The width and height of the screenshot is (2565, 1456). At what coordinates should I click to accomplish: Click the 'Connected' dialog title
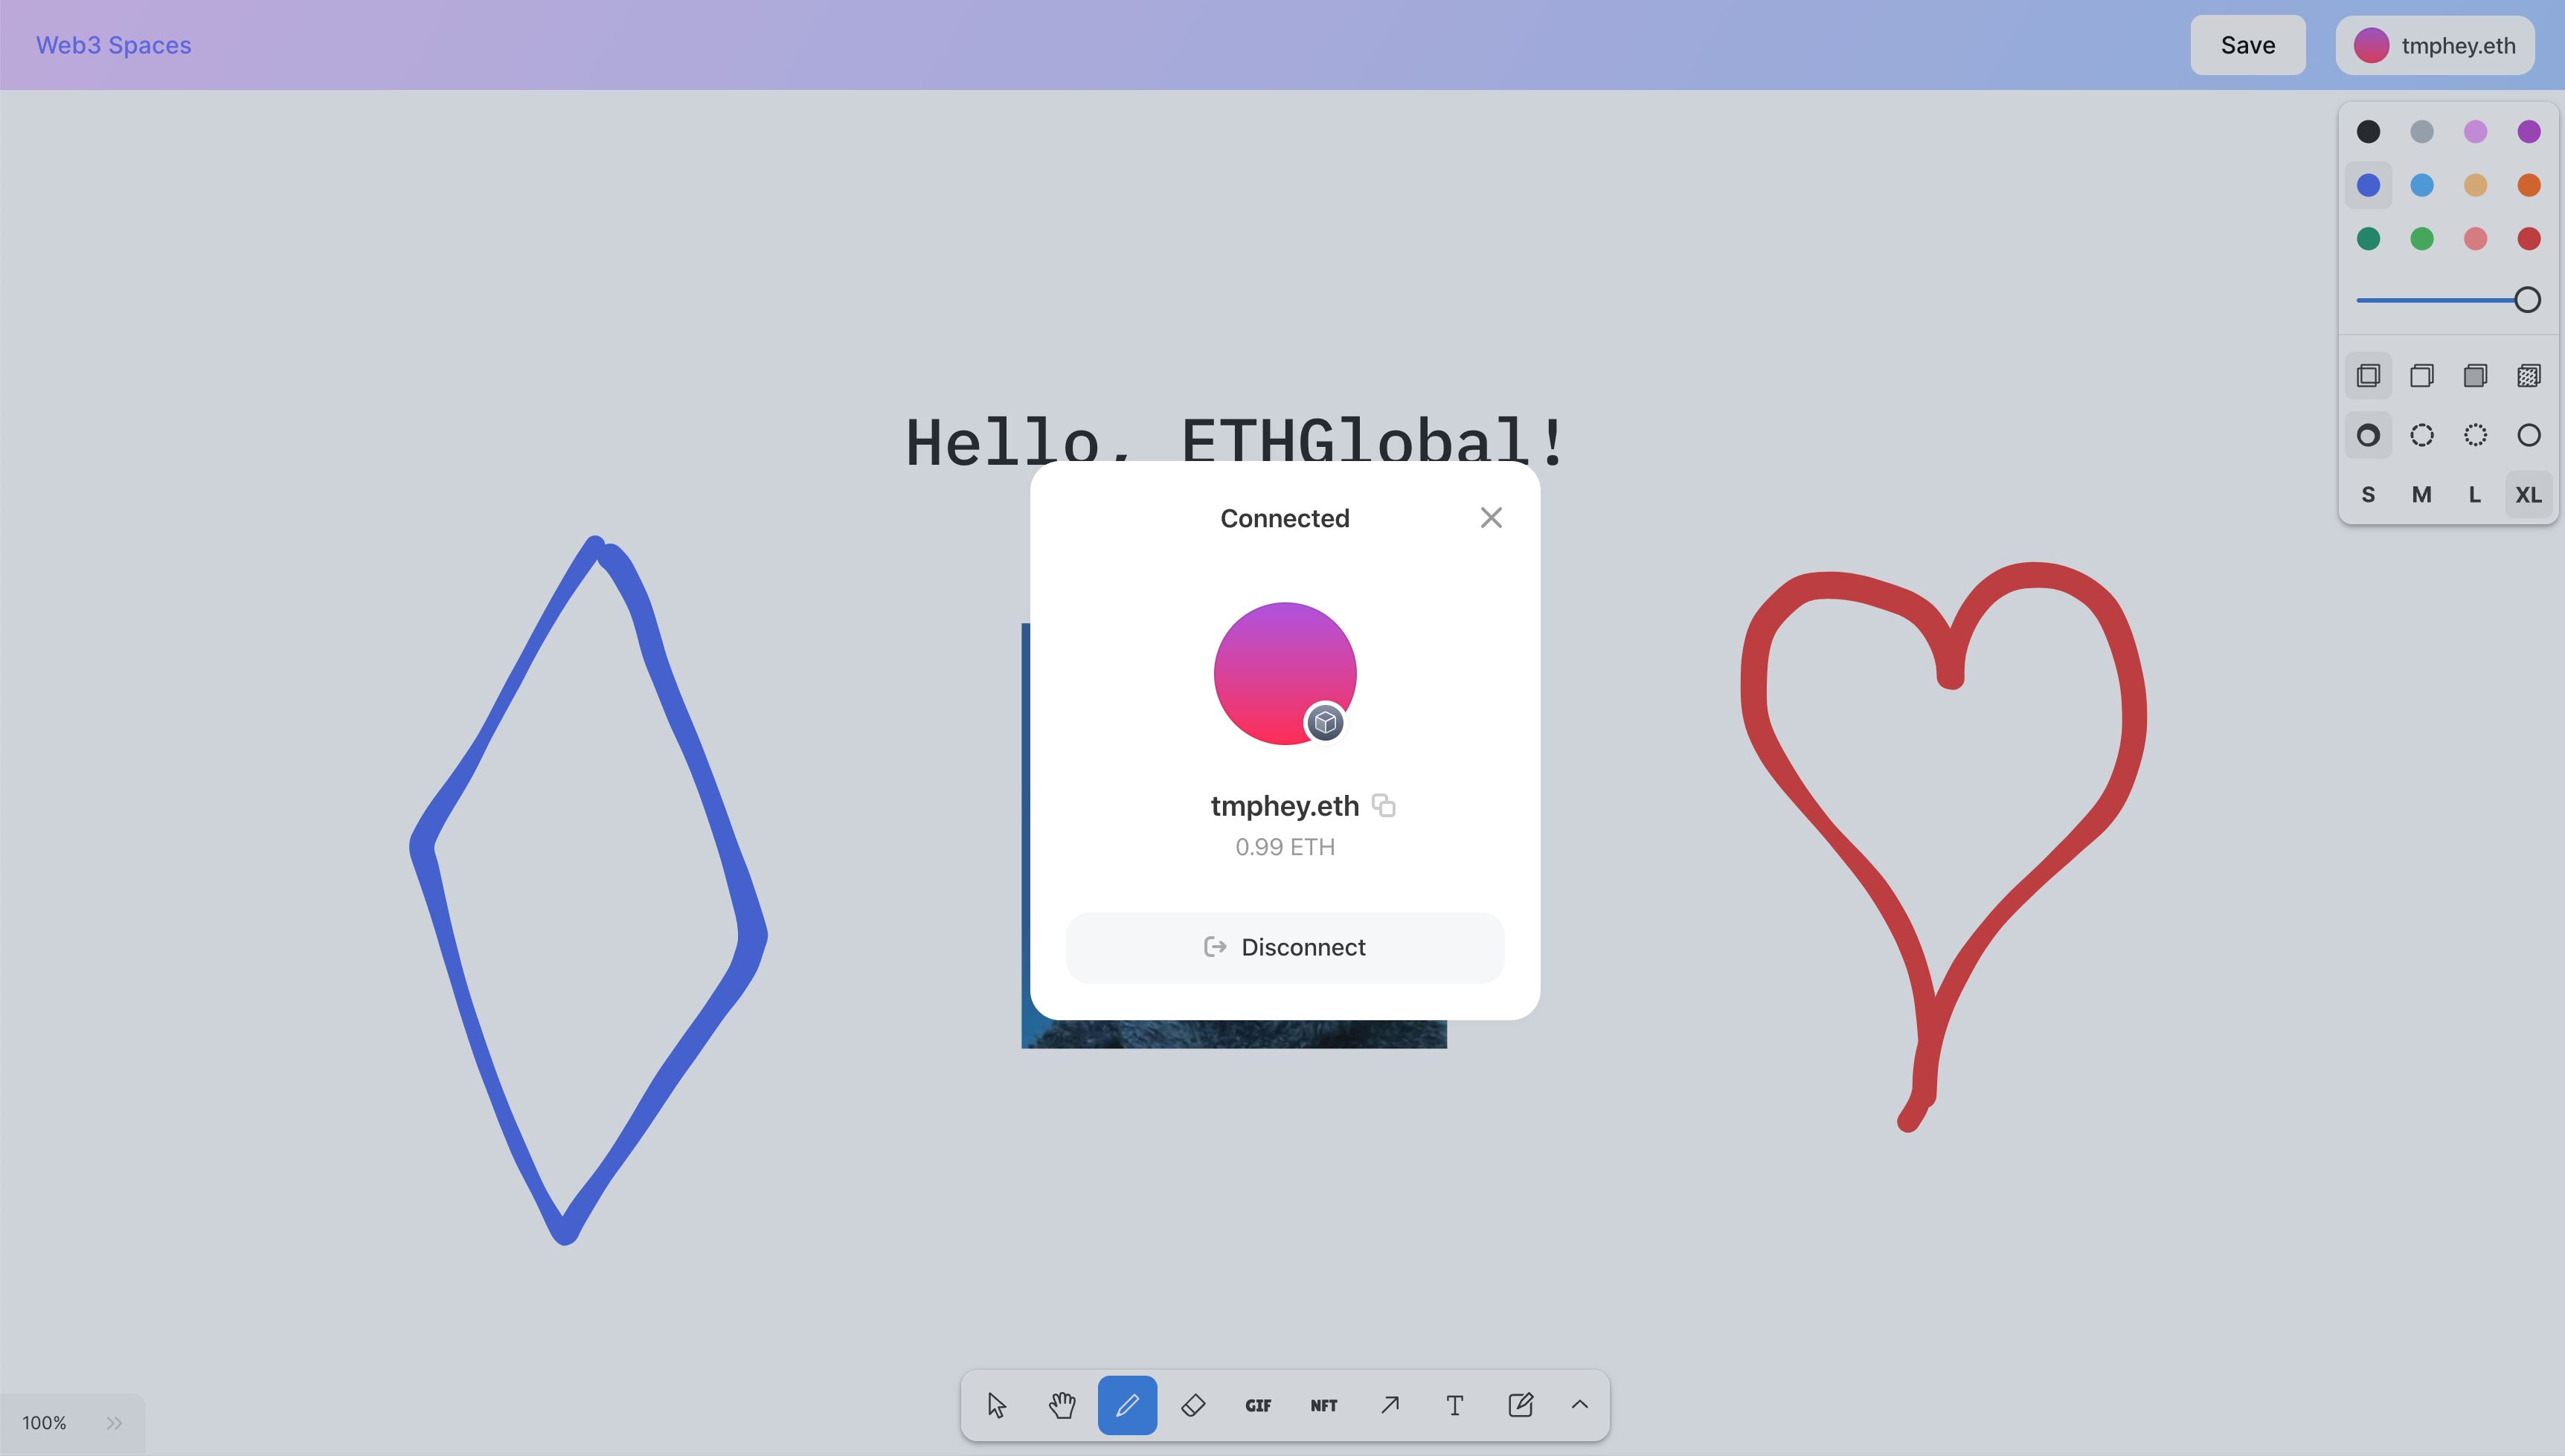pos(1285,518)
